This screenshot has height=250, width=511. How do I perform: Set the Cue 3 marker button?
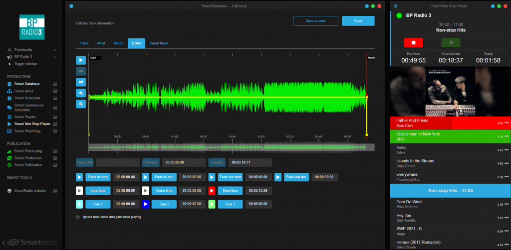point(230,204)
